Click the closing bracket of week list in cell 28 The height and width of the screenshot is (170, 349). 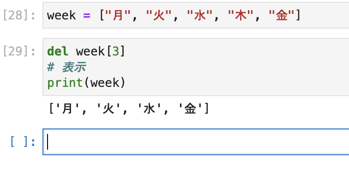298,16
